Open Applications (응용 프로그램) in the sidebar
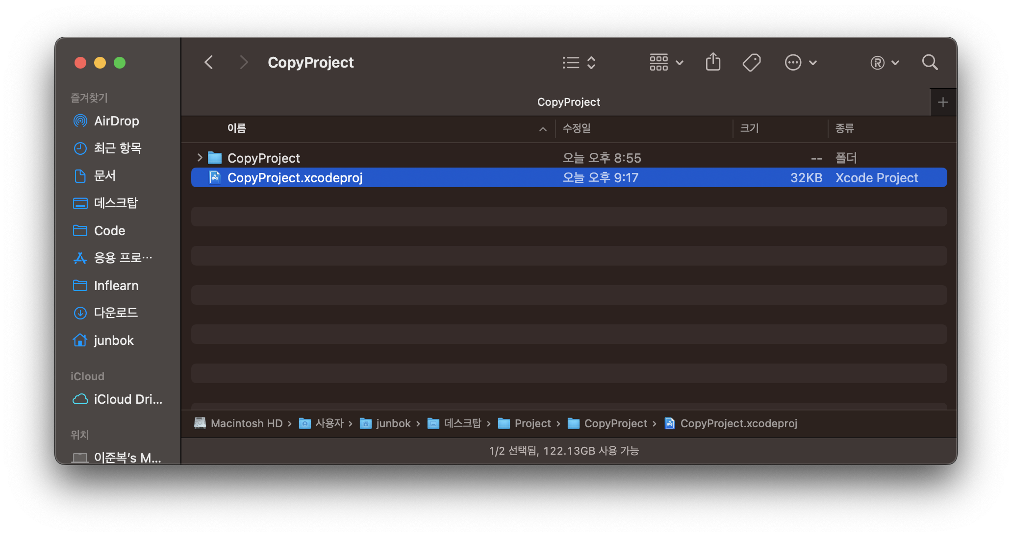Image resolution: width=1012 pixels, height=537 pixels. pyautogui.click(x=123, y=258)
